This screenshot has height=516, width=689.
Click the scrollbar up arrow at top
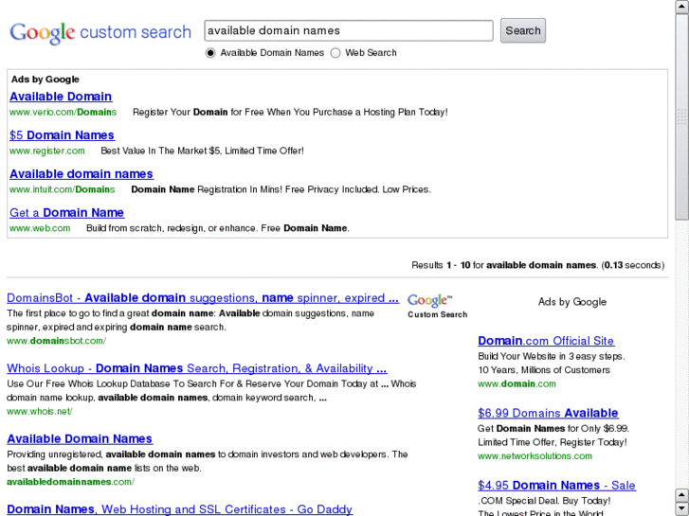click(681, 7)
